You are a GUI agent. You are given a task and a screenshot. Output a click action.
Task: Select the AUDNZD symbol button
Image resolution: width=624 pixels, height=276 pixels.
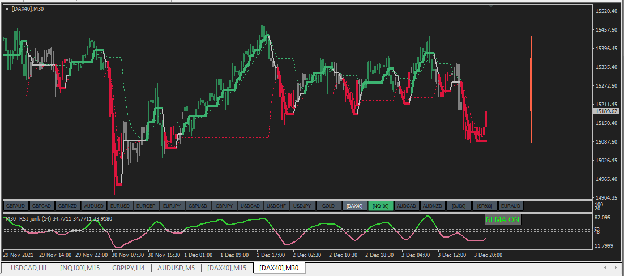click(x=433, y=206)
